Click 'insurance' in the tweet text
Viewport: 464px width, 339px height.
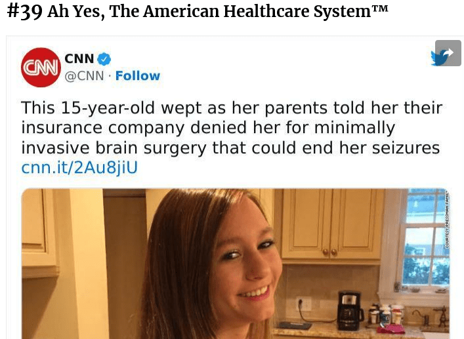(62, 128)
